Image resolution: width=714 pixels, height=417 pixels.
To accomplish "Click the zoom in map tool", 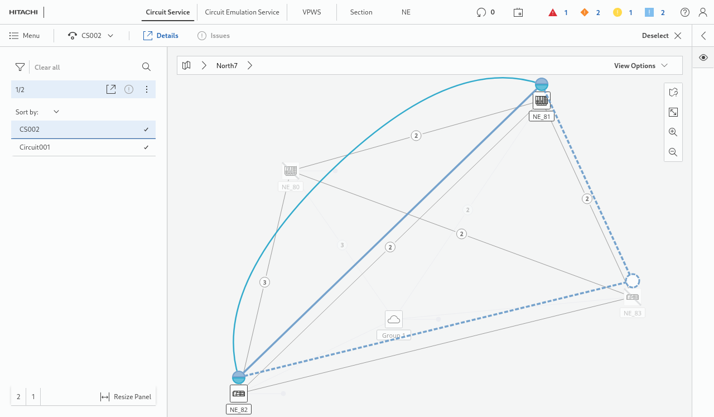I will pos(673,132).
